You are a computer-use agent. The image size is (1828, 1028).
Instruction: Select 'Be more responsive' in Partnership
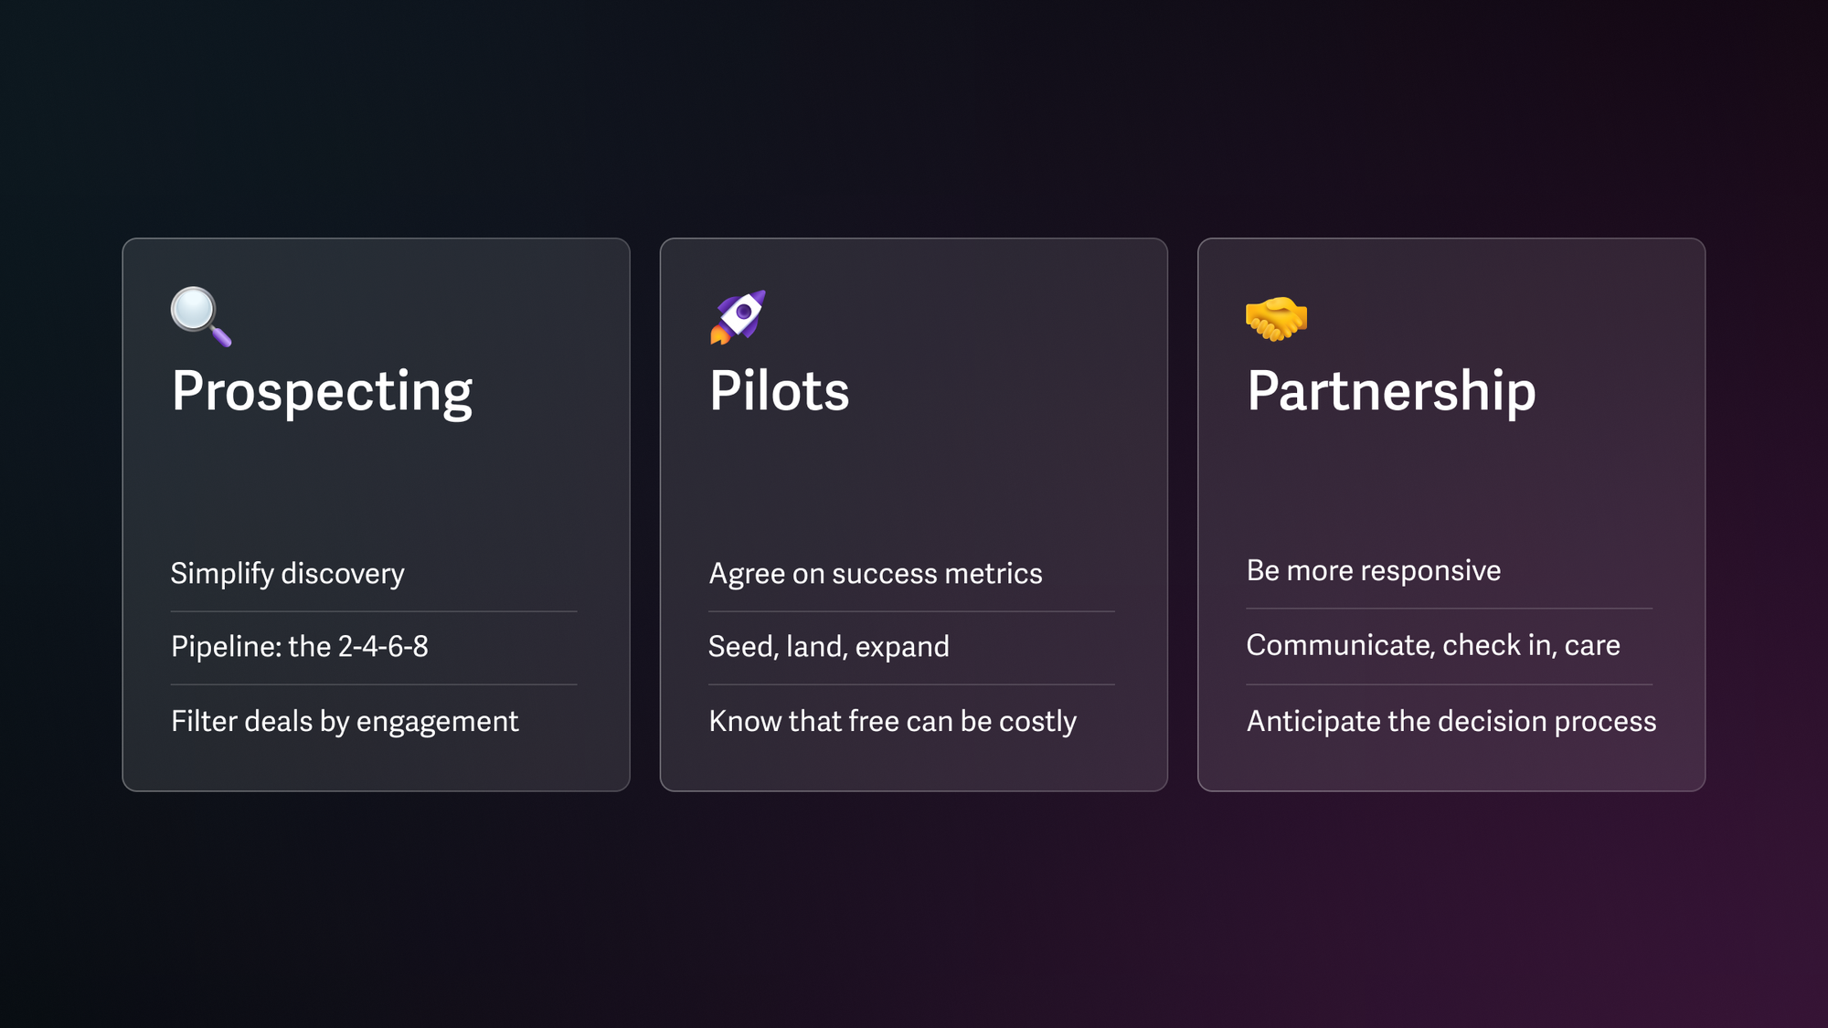tap(1372, 570)
